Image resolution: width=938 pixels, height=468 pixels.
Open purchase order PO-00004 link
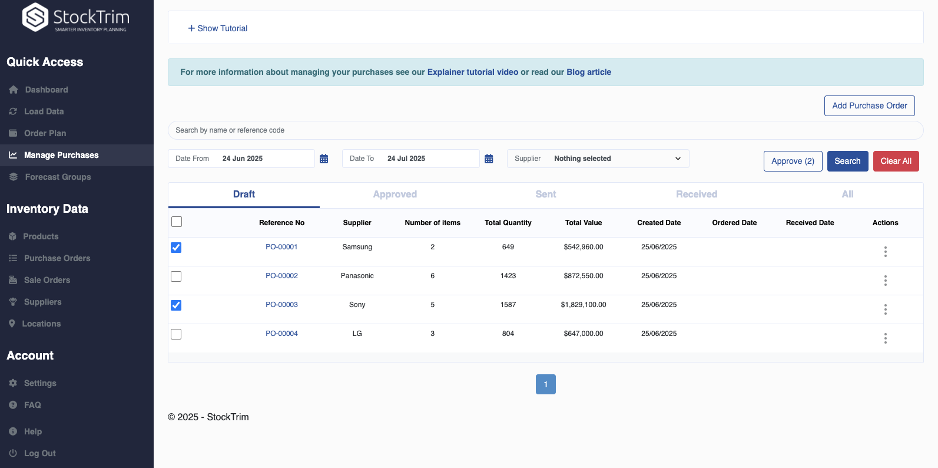click(x=281, y=334)
